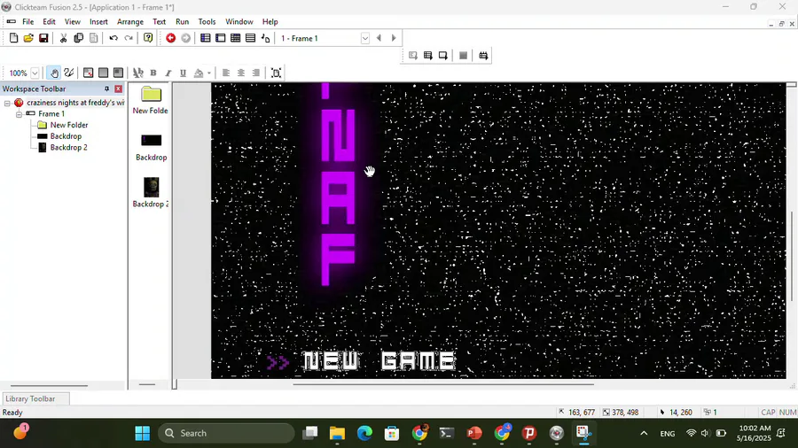The width and height of the screenshot is (798, 448).
Task: Run the current frame icon
Action: [443, 56]
